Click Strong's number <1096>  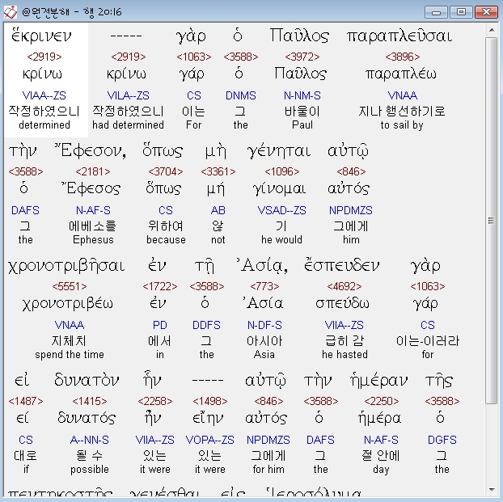282,171
